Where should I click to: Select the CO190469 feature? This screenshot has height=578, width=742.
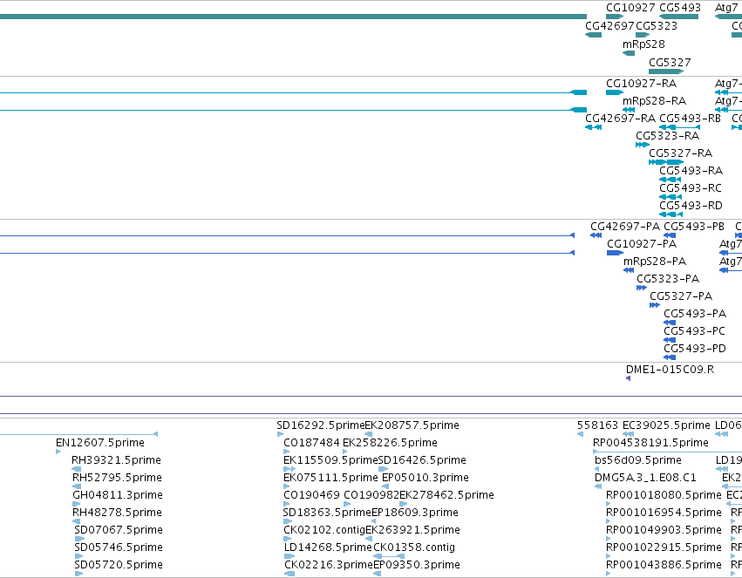point(287,504)
